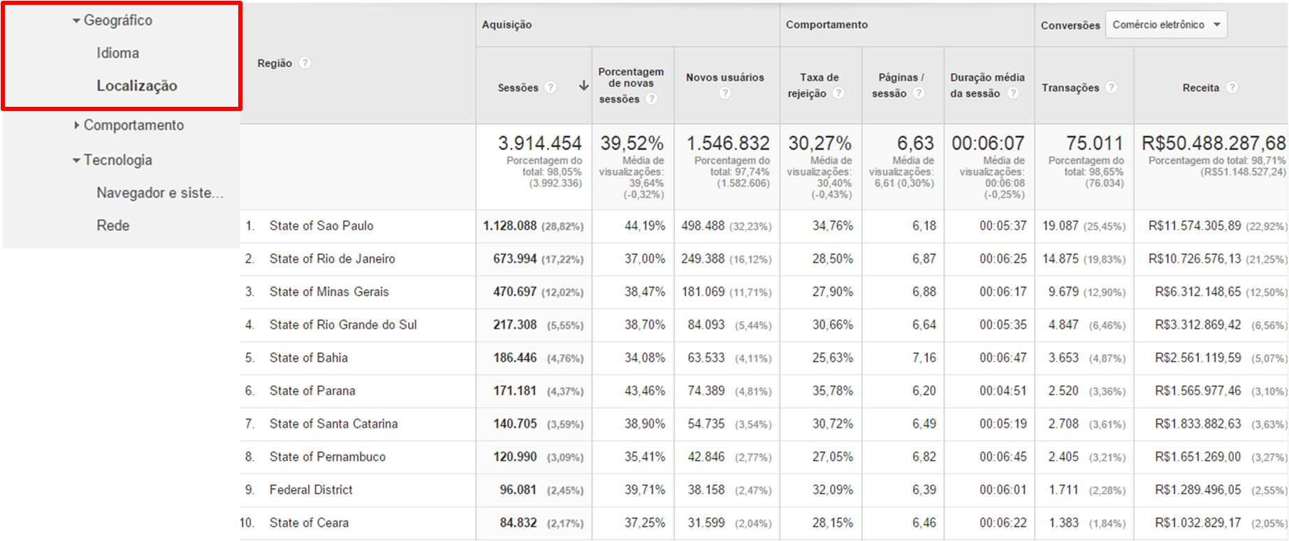Click the descending sort arrow beside Sessões
This screenshot has height=541, width=1289.
[x=583, y=86]
